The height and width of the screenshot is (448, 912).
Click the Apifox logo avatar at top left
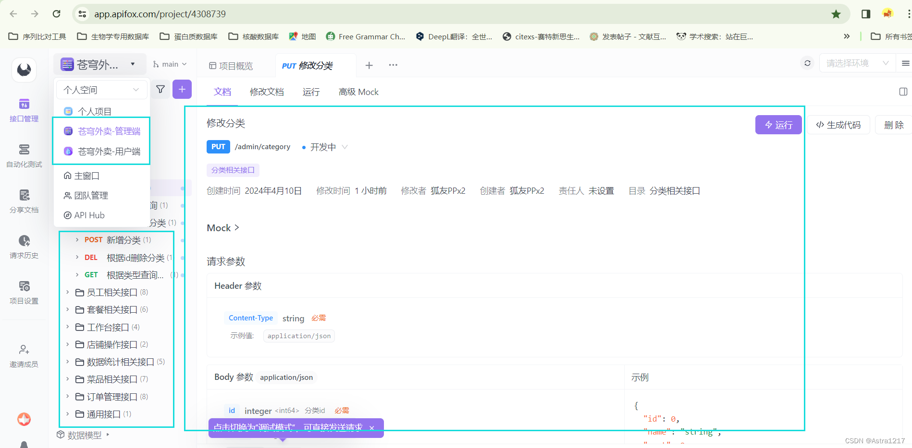24,70
